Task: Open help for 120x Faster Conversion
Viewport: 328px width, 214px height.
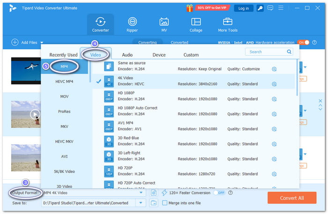Action: (x=231, y=192)
